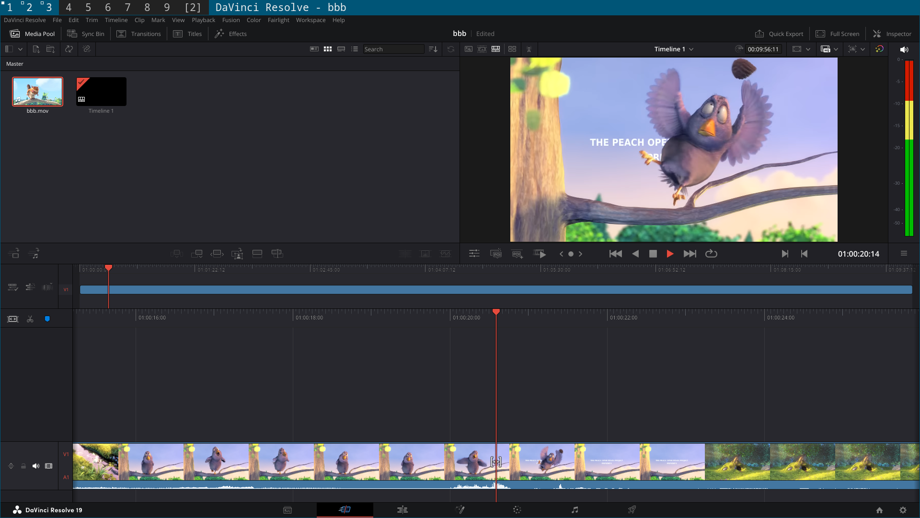The width and height of the screenshot is (920, 518).
Task: Open the Effects panel
Action: 231,34
